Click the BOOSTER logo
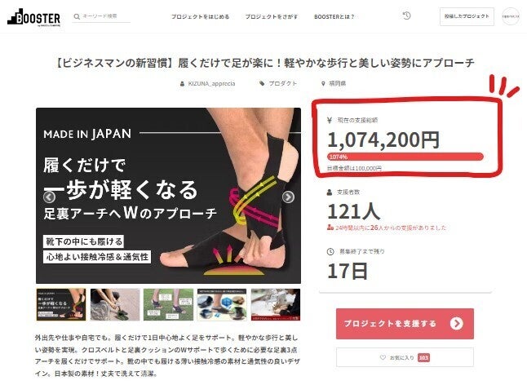This screenshot has width=527, height=385. pyautogui.click(x=34, y=17)
